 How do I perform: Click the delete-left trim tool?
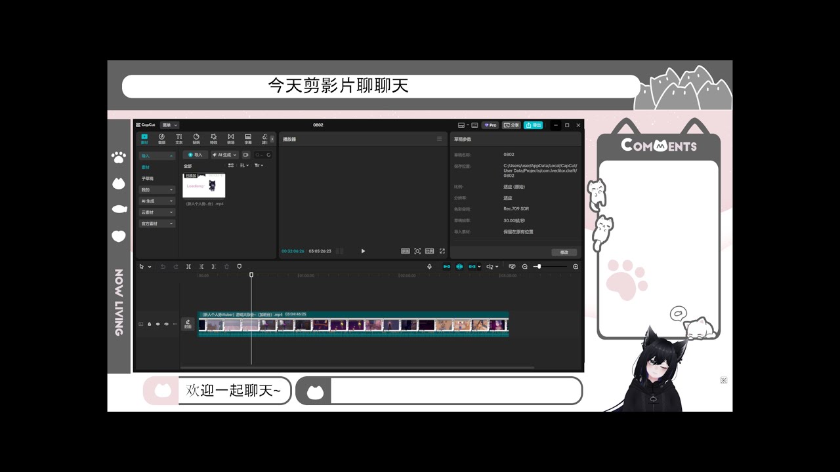201,267
